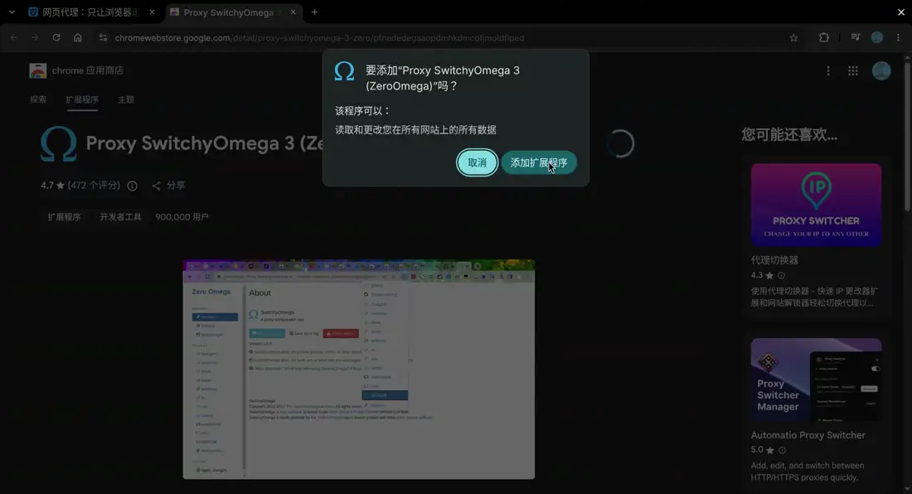Open the web store more options menu
The height and width of the screenshot is (494, 912).
828,71
